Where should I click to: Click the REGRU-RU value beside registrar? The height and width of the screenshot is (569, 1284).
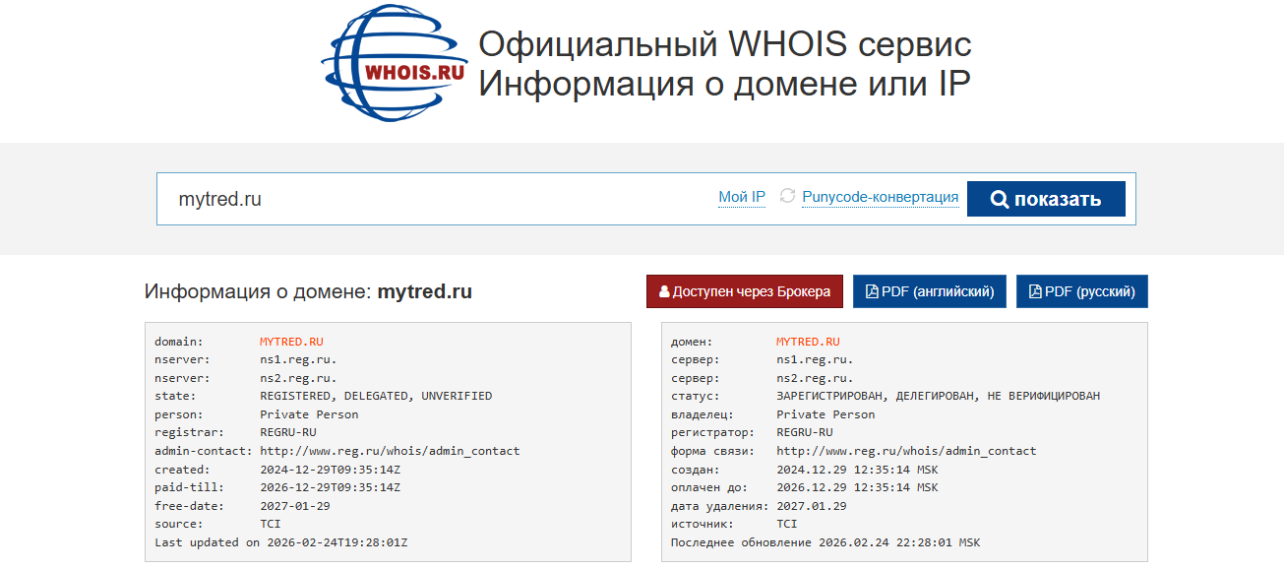(x=288, y=432)
